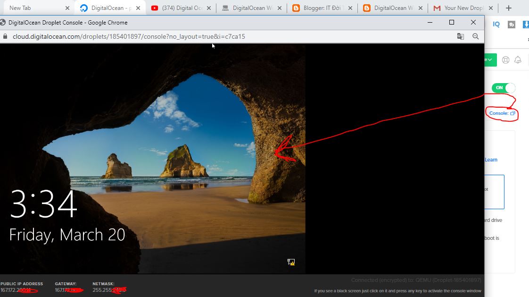Click inside the browser address bar

[189, 36]
